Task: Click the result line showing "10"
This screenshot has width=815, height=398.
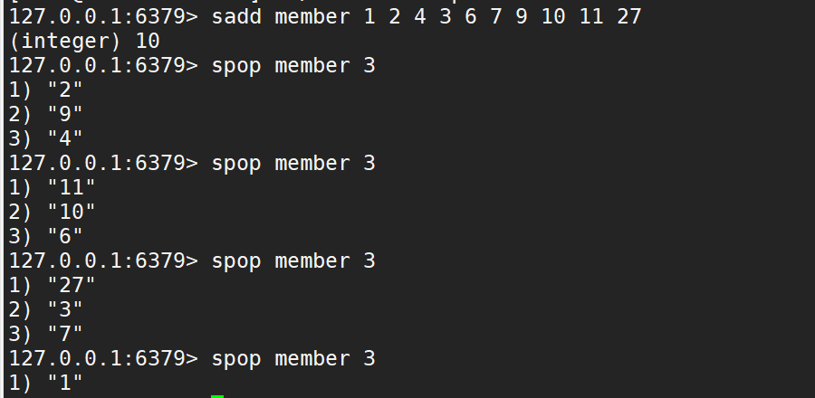Action: pos(52,213)
